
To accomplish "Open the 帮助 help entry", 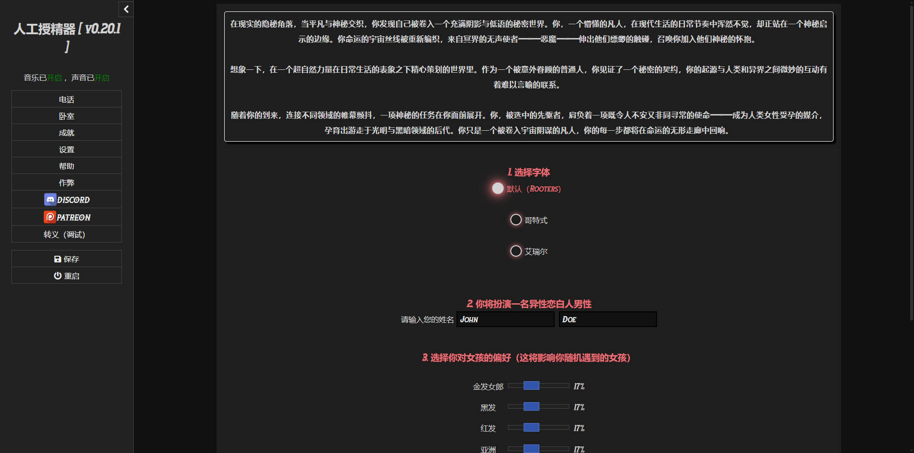I will pyautogui.click(x=67, y=166).
